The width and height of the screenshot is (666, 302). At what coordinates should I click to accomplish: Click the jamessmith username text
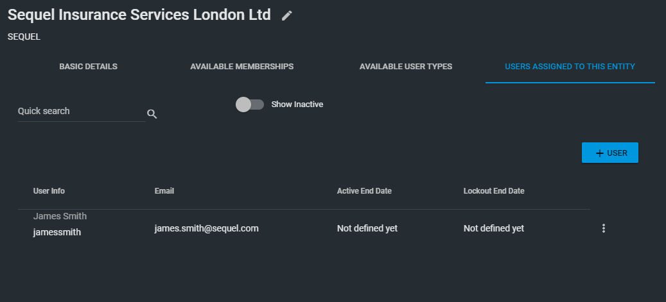click(57, 233)
